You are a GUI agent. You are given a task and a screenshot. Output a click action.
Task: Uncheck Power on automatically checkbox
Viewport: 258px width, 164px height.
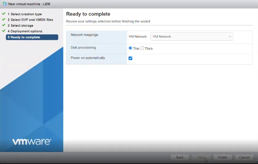coord(130,58)
